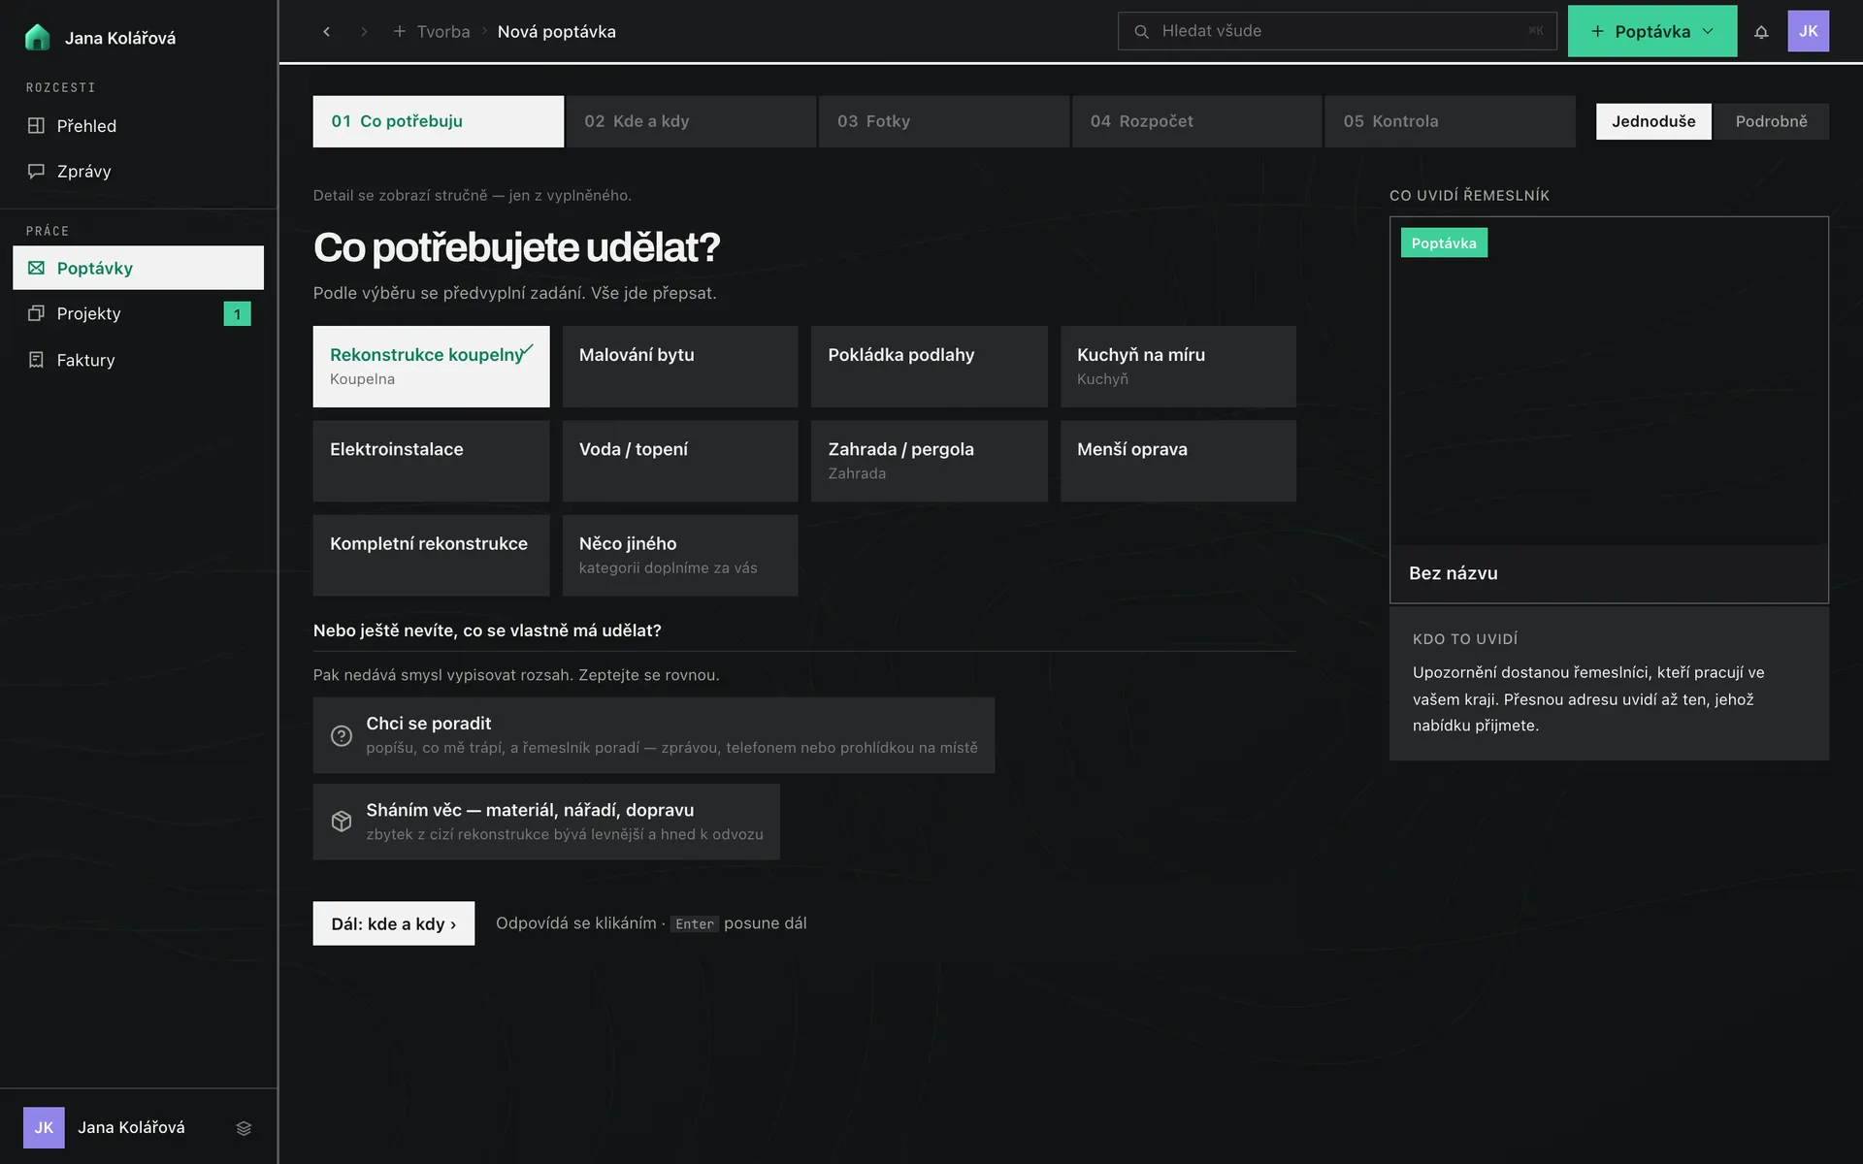The height and width of the screenshot is (1164, 1863).
Task: Switch view to Podrobně
Action: point(1771,121)
